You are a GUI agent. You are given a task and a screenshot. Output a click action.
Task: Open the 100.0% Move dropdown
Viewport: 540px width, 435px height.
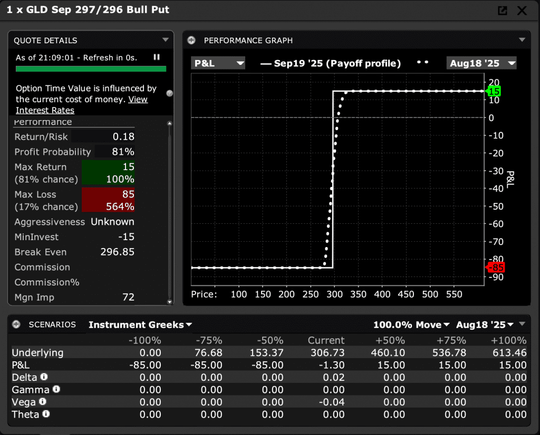pos(411,324)
